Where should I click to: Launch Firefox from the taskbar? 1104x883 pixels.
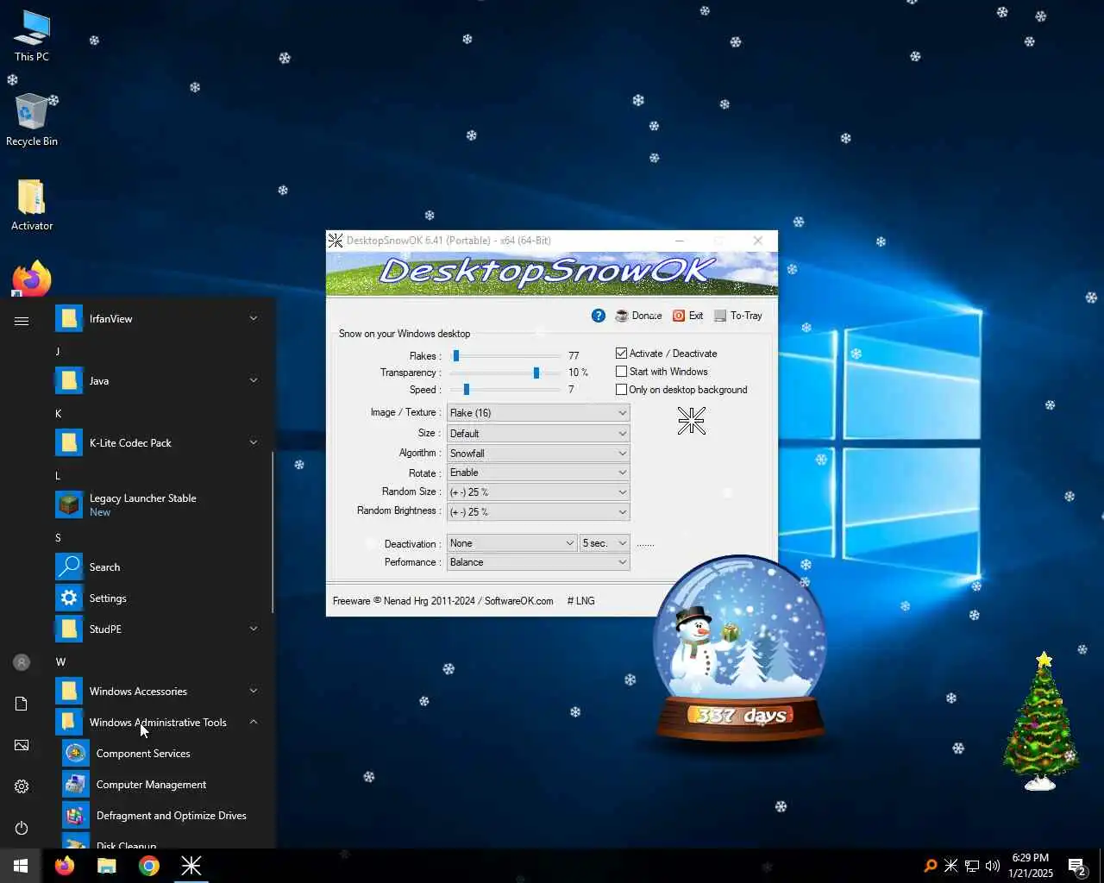(x=65, y=866)
